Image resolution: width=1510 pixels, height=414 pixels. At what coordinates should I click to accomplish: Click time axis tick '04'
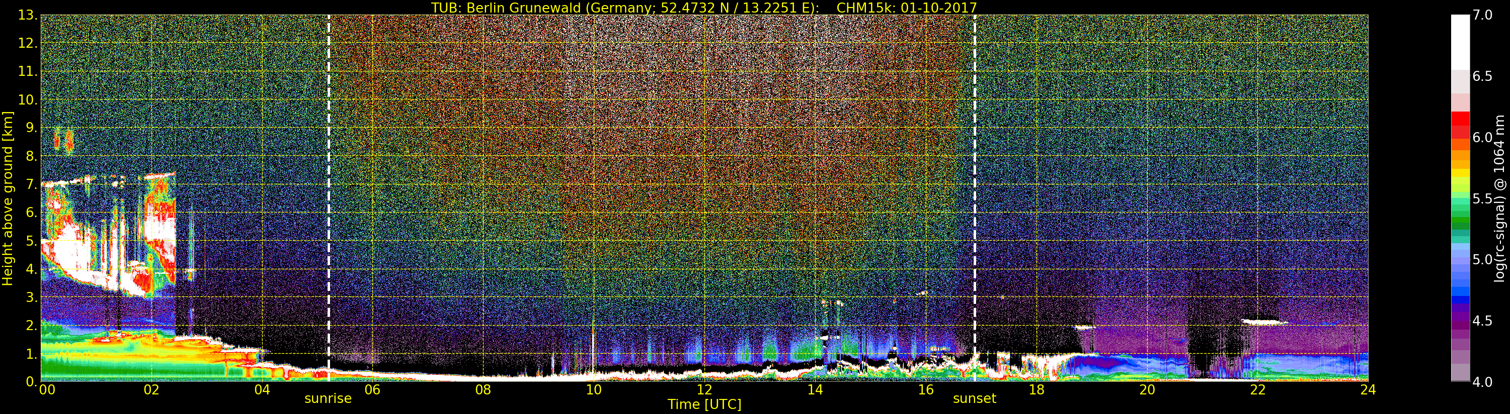tap(262, 390)
